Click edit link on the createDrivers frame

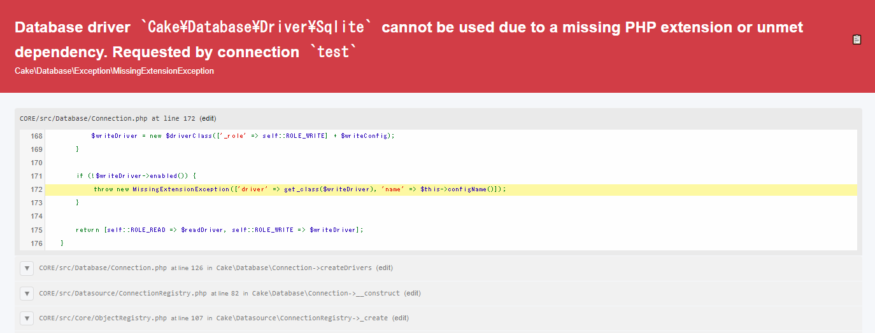[385, 268]
